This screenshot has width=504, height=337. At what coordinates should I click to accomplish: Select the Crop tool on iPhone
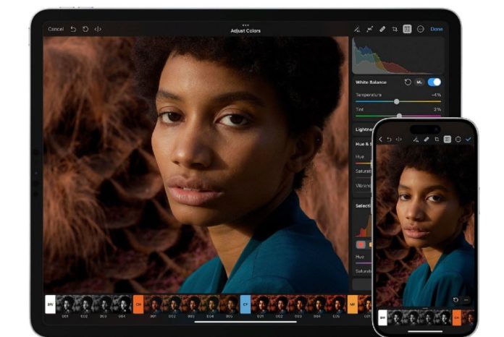[x=437, y=140]
